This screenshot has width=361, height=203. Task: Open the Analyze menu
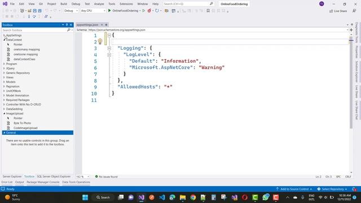[99, 4]
